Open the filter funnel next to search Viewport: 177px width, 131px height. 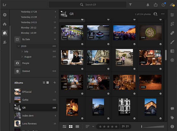(x=130, y=5)
